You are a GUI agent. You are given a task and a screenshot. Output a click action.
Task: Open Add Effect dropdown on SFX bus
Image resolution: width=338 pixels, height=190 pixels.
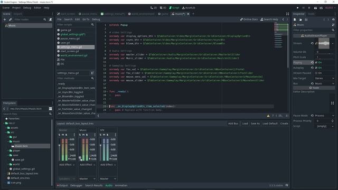tap(108, 165)
